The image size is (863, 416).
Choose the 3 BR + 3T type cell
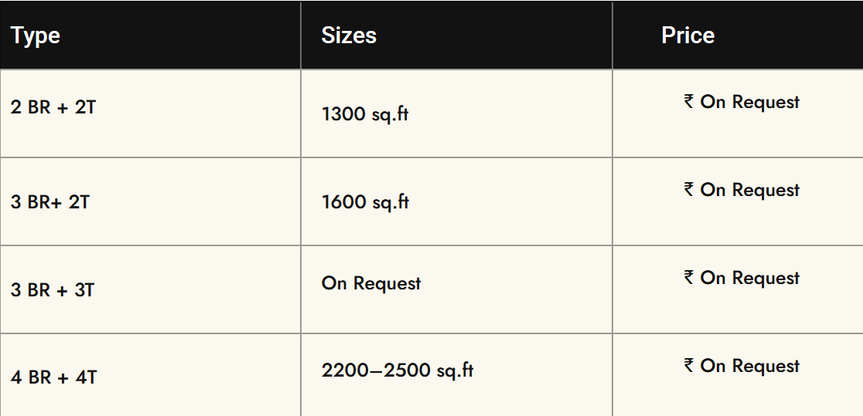[x=53, y=290]
